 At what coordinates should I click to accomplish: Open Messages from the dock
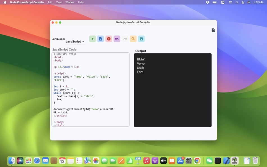(x=104, y=161)
